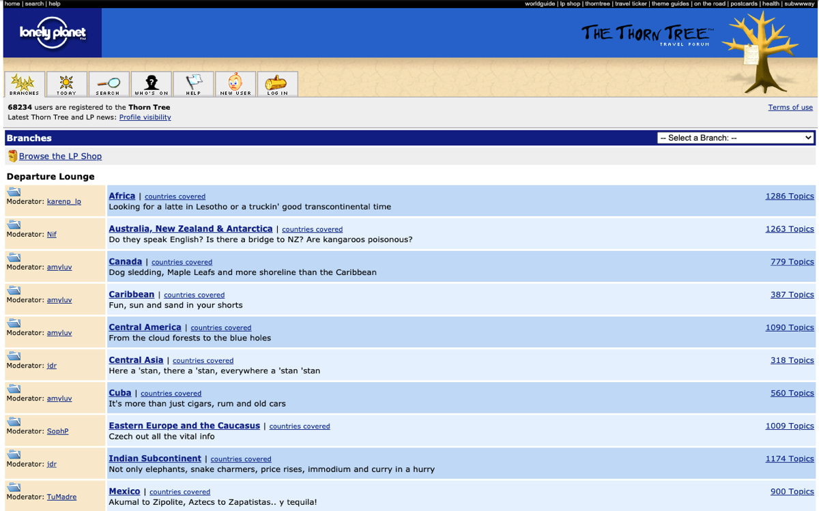Click the folder icon in Caribbean row
The image size is (819, 511).
click(x=14, y=290)
